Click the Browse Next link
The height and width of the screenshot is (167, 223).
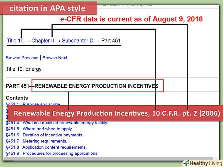pos(55,58)
